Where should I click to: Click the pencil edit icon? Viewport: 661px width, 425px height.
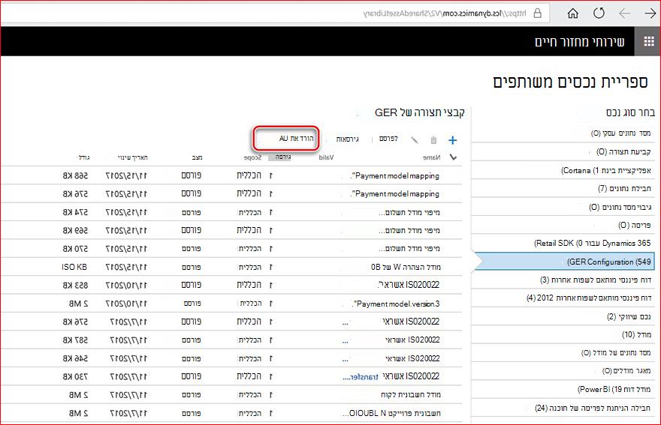(x=415, y=140)
